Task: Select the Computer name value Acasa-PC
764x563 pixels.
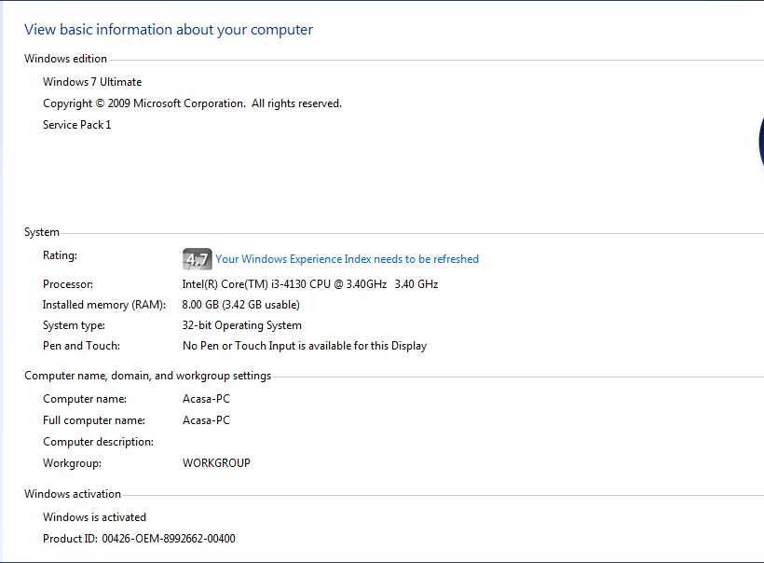Action: click(x=206, y=399)
